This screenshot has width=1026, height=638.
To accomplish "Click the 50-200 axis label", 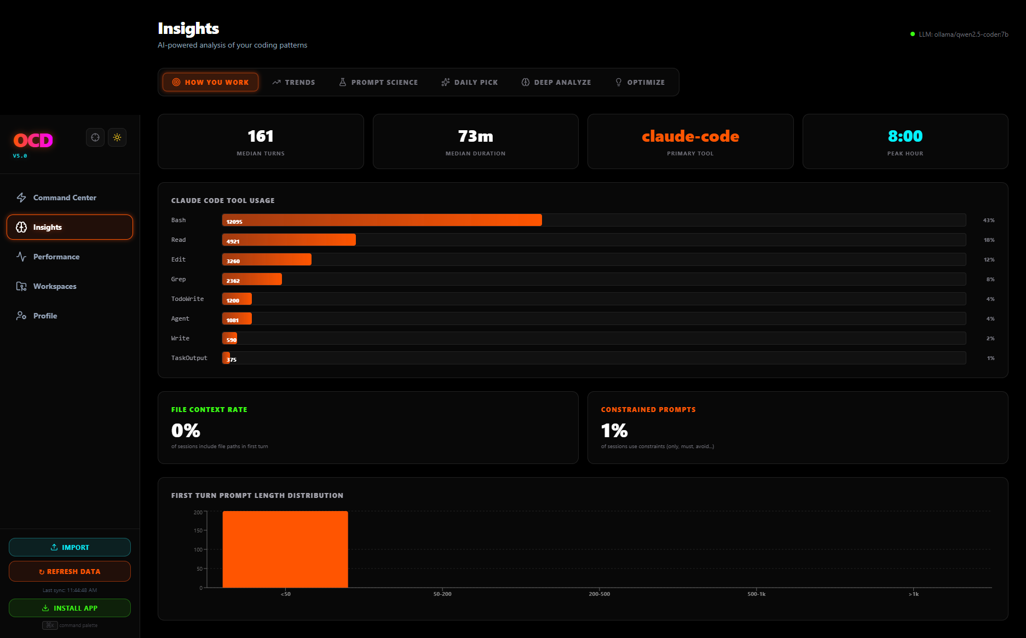I will 442,594.
